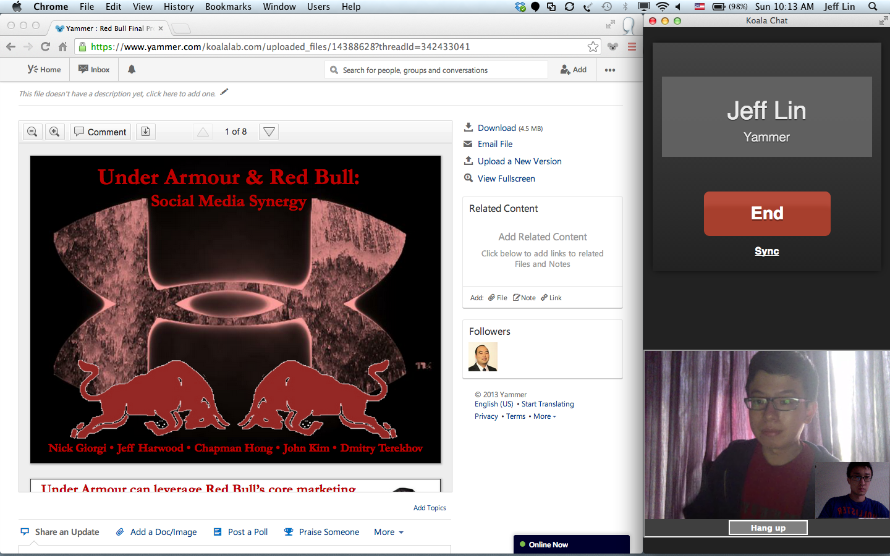
Task: Click Start Translating link
Action: [x=548, y=404]
